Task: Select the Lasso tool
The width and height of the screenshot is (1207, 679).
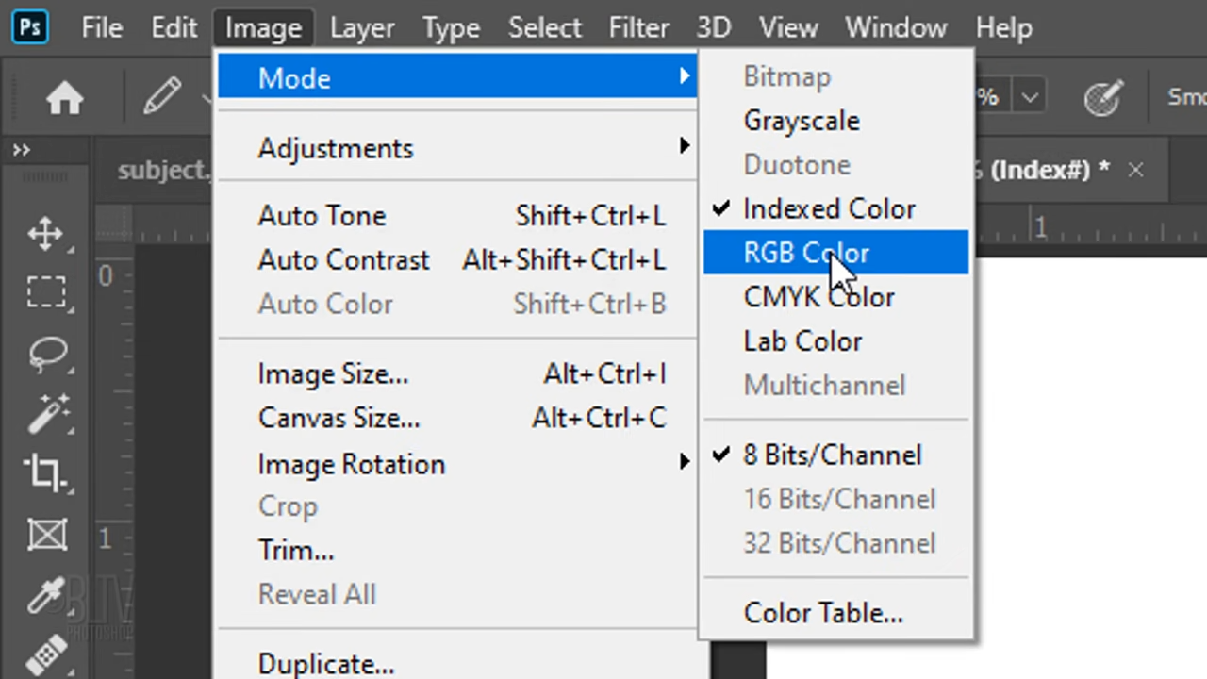Action: click(x=47, y=354)
